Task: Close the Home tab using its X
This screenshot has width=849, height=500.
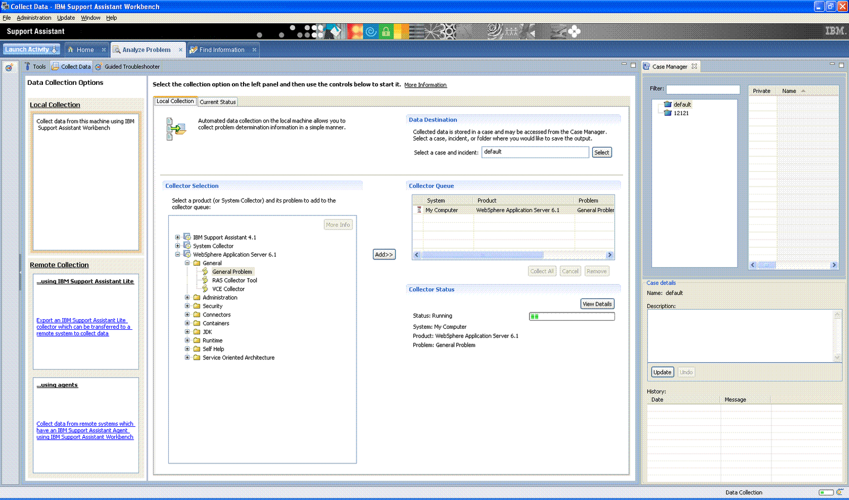Action: point(104,50)
